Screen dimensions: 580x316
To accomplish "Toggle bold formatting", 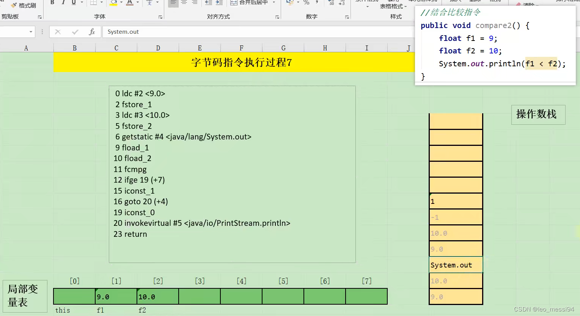I will [52, 2].
